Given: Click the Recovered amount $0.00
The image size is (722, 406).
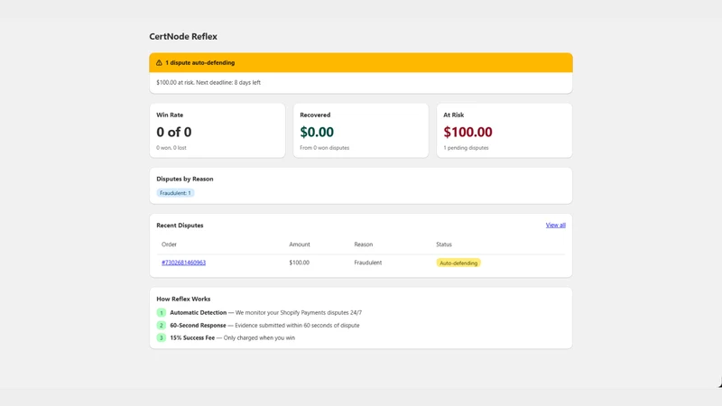Looking at the screenshot, I should coord(317,132).
